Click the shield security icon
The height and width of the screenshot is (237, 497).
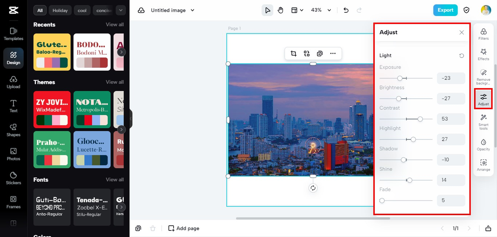point(467,10)
